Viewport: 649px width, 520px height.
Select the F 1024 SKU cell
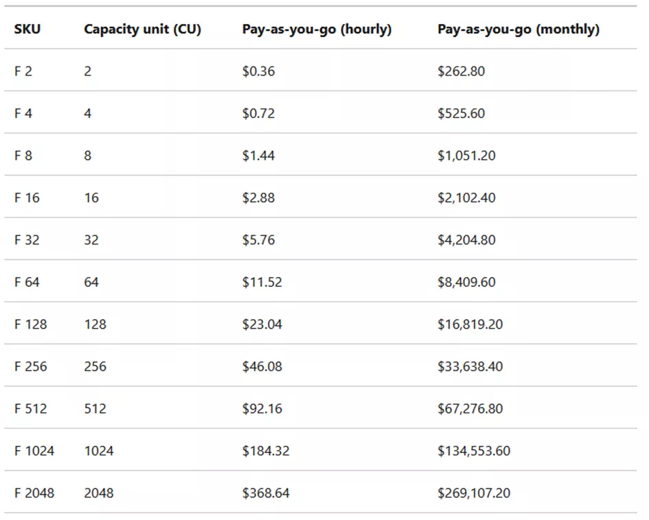click(x=34, y=451)
